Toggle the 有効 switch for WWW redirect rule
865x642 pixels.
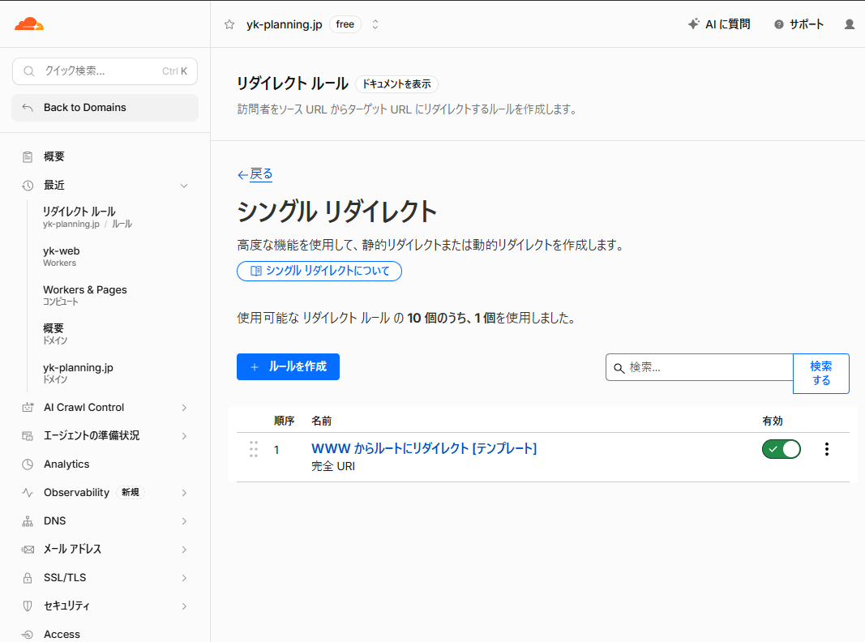781,449
